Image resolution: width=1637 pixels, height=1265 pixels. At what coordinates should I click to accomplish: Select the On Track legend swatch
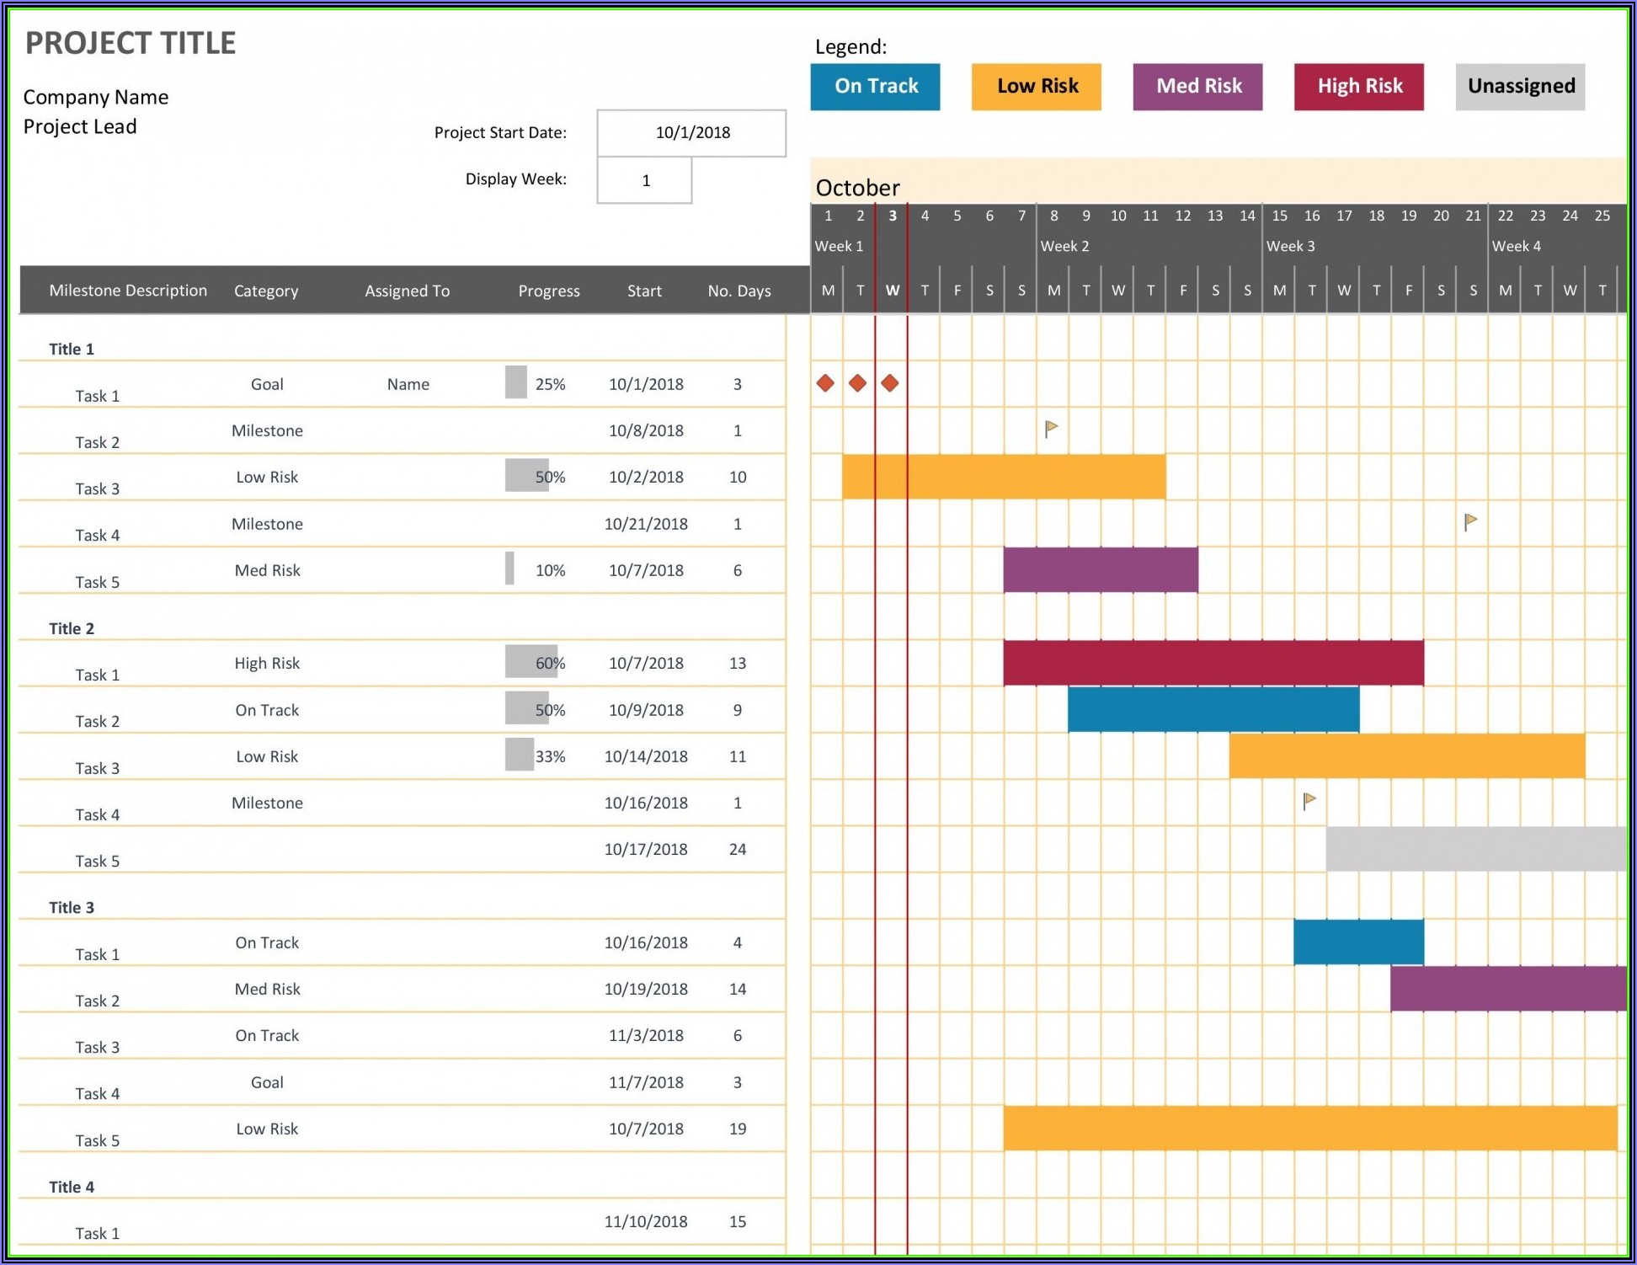(875, 87)
